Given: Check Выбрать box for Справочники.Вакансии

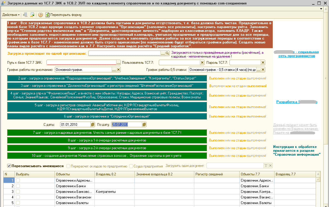Looking at the screenshot, I should (x=18, y=197).
